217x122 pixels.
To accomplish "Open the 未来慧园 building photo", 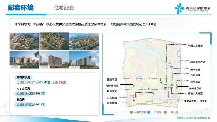I will [x=84, y=60].
